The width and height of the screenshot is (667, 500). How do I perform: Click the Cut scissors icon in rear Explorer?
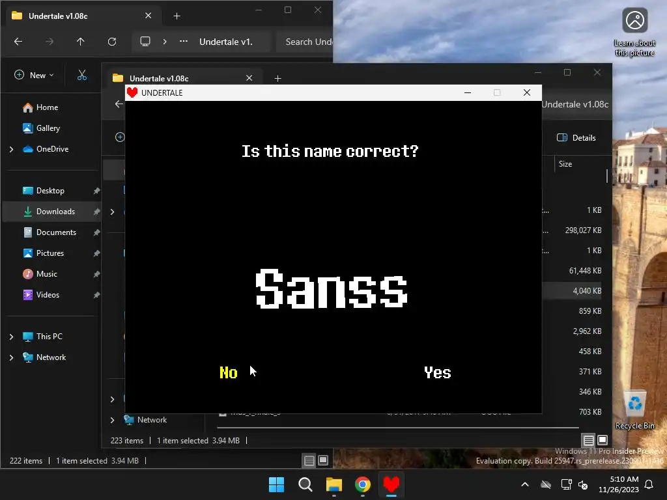click(82, 76)
